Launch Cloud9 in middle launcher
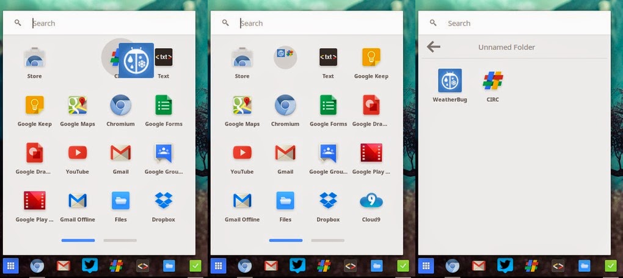Image resolution: width=623 pixels, height=278 pixels. 371,201
